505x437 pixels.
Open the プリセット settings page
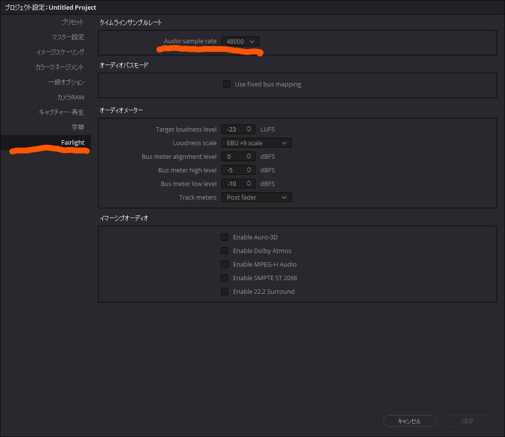coord(73,22)
